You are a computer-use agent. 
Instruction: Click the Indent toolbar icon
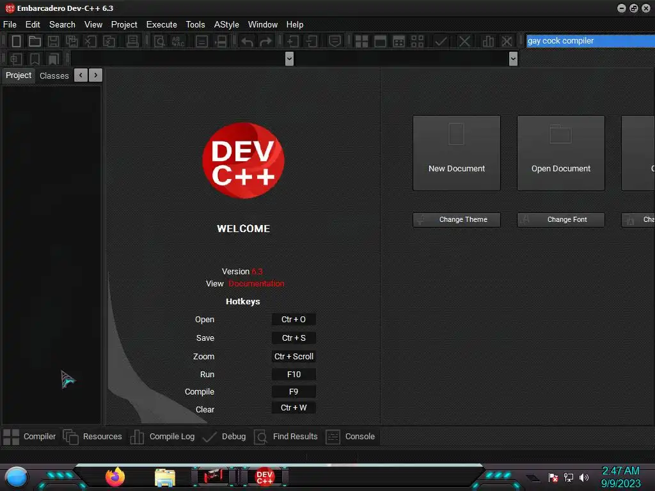pyautogui.click(x=293, y=41)
